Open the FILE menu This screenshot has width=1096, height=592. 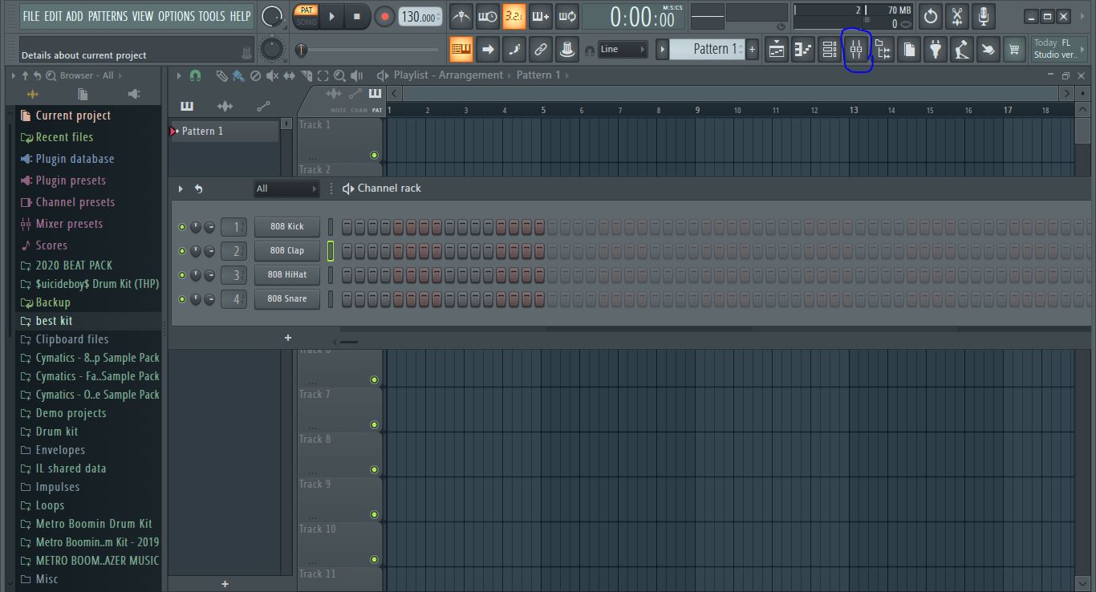[31, 16]
